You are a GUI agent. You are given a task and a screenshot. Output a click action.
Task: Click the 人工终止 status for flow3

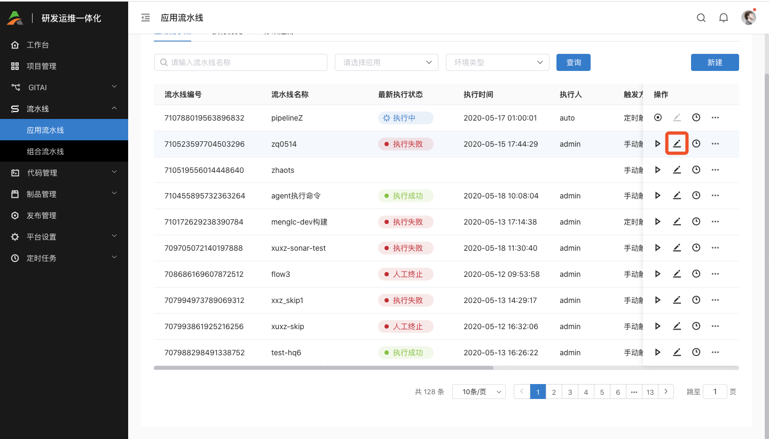pos(405,274)
